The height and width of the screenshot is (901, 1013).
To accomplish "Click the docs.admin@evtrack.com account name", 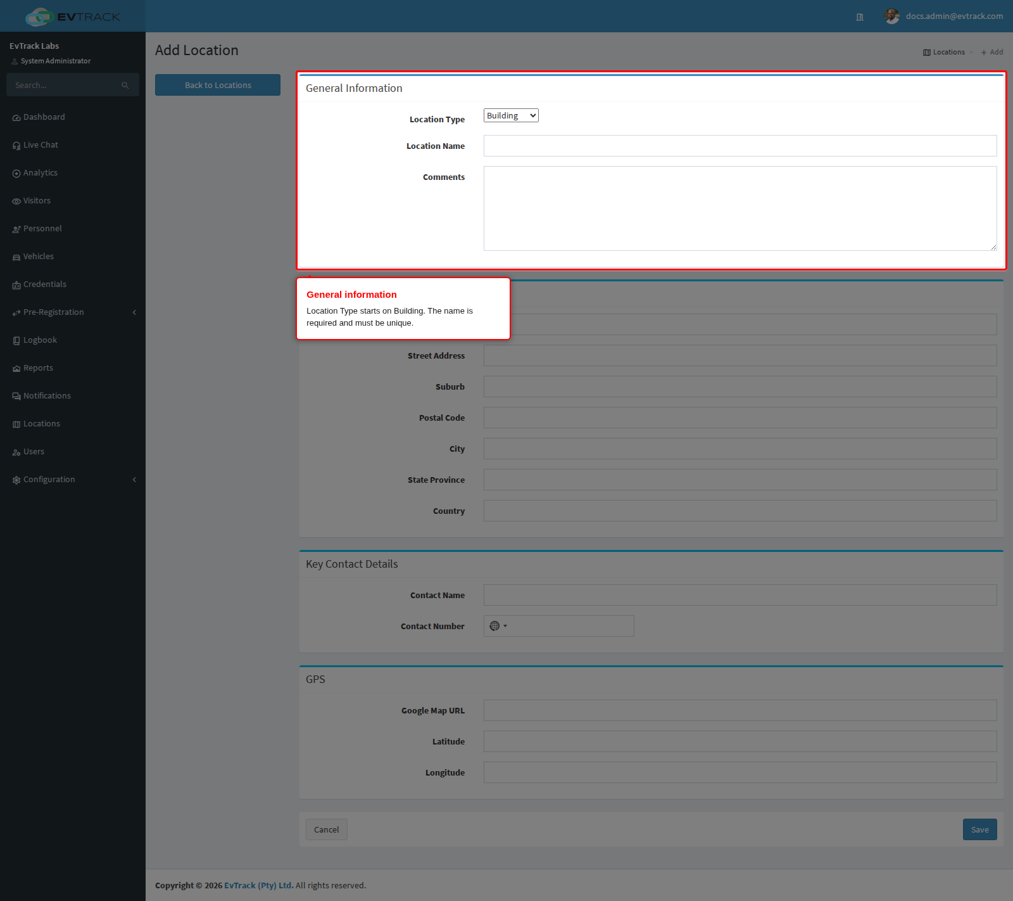I will click(954, 16).
